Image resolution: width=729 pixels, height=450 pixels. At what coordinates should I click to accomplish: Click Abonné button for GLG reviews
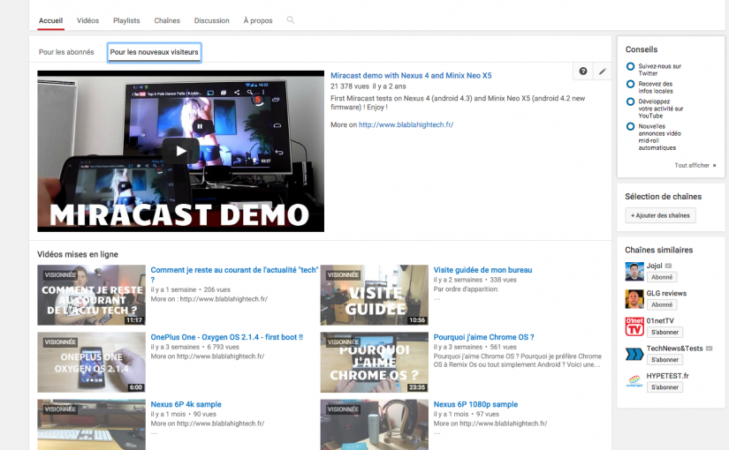point(662,304)
